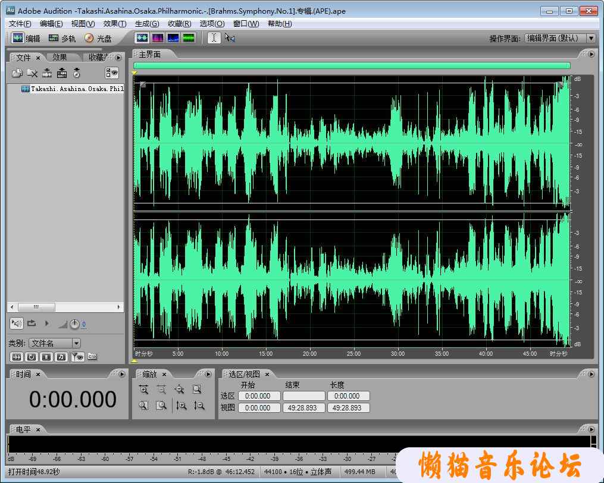Toggle the show options checklist-eye button
Screen dimensions: 604x483
coord(112,73)
